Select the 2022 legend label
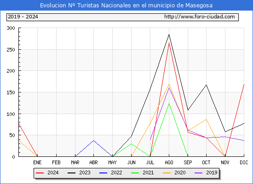 click(x=116, y=172)
